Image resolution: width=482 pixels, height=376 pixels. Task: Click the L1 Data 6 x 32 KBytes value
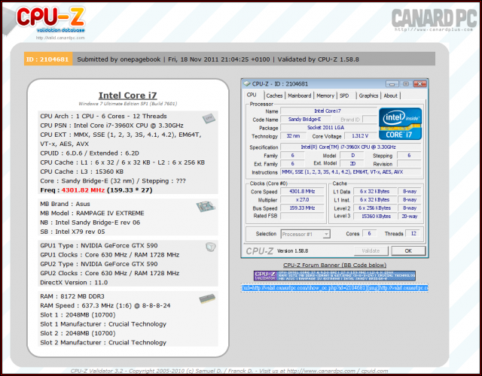tap(375, 192)
